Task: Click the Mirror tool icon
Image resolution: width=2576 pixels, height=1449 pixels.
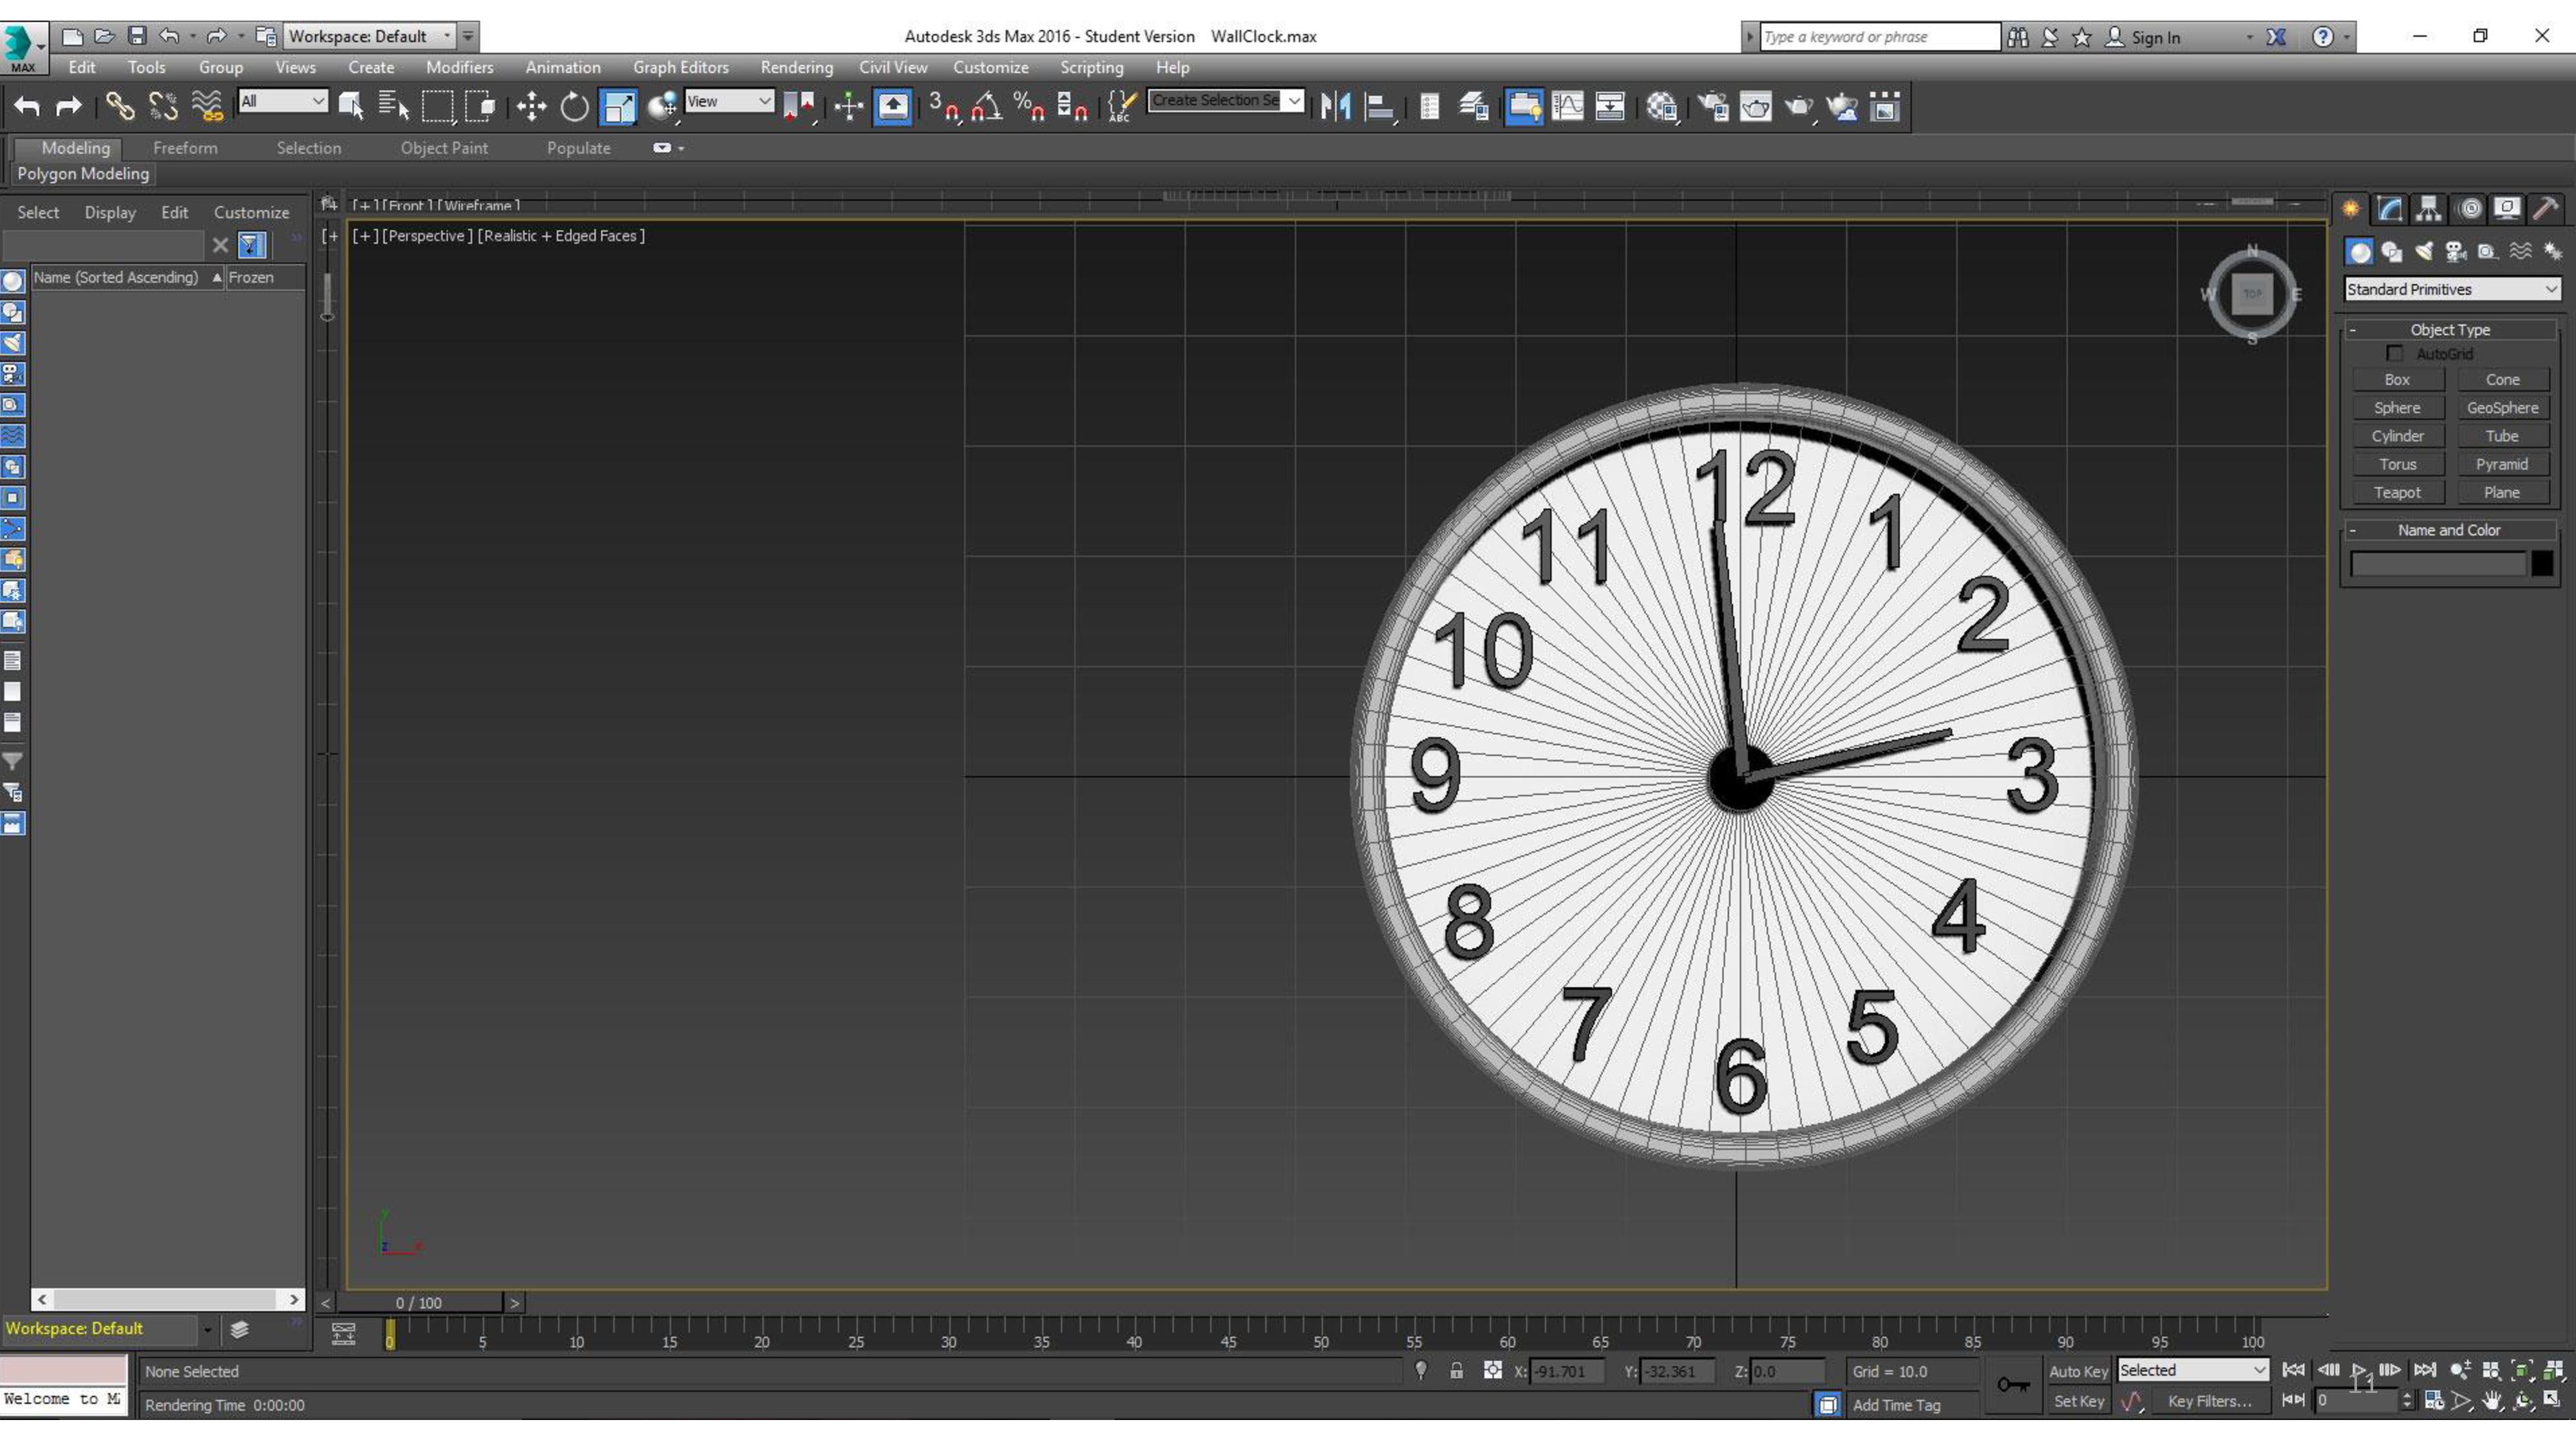Action: pos(1335,106)
